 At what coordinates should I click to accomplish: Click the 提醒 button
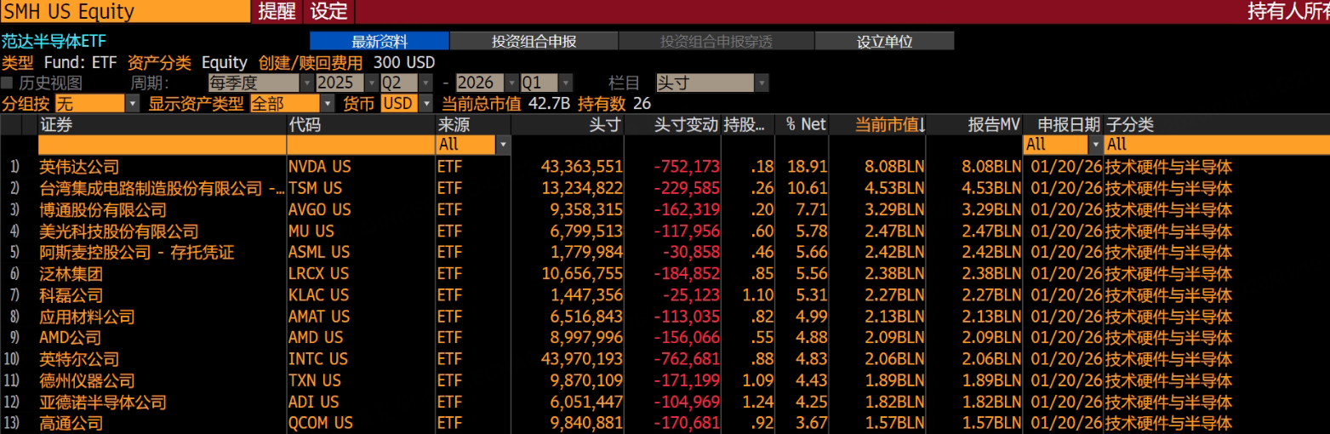pos(277,11)
